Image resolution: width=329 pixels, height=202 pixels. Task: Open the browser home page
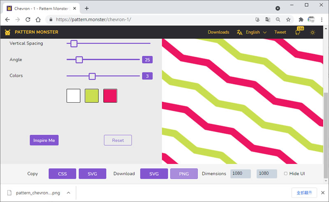pyautogui.click(x=38, y=19)
